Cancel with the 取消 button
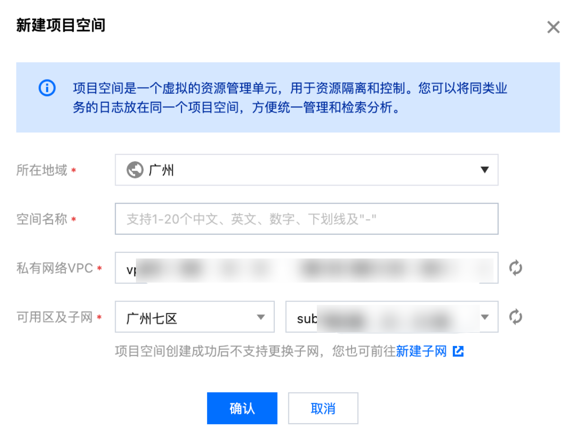Screen dimensions: 575x436 tap(323, 408)
